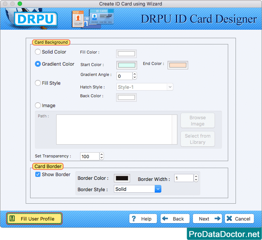Click the Border Width input field

coord(184,178)
